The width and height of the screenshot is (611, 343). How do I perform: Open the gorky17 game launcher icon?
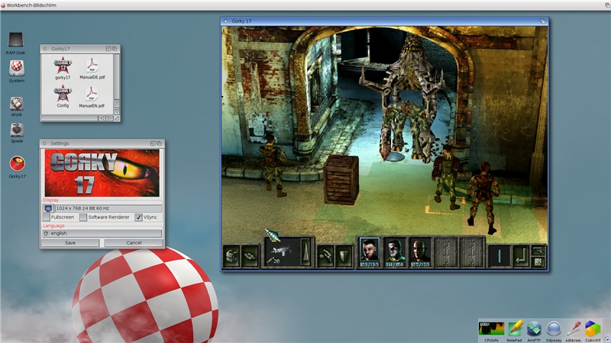pos(63,68)
